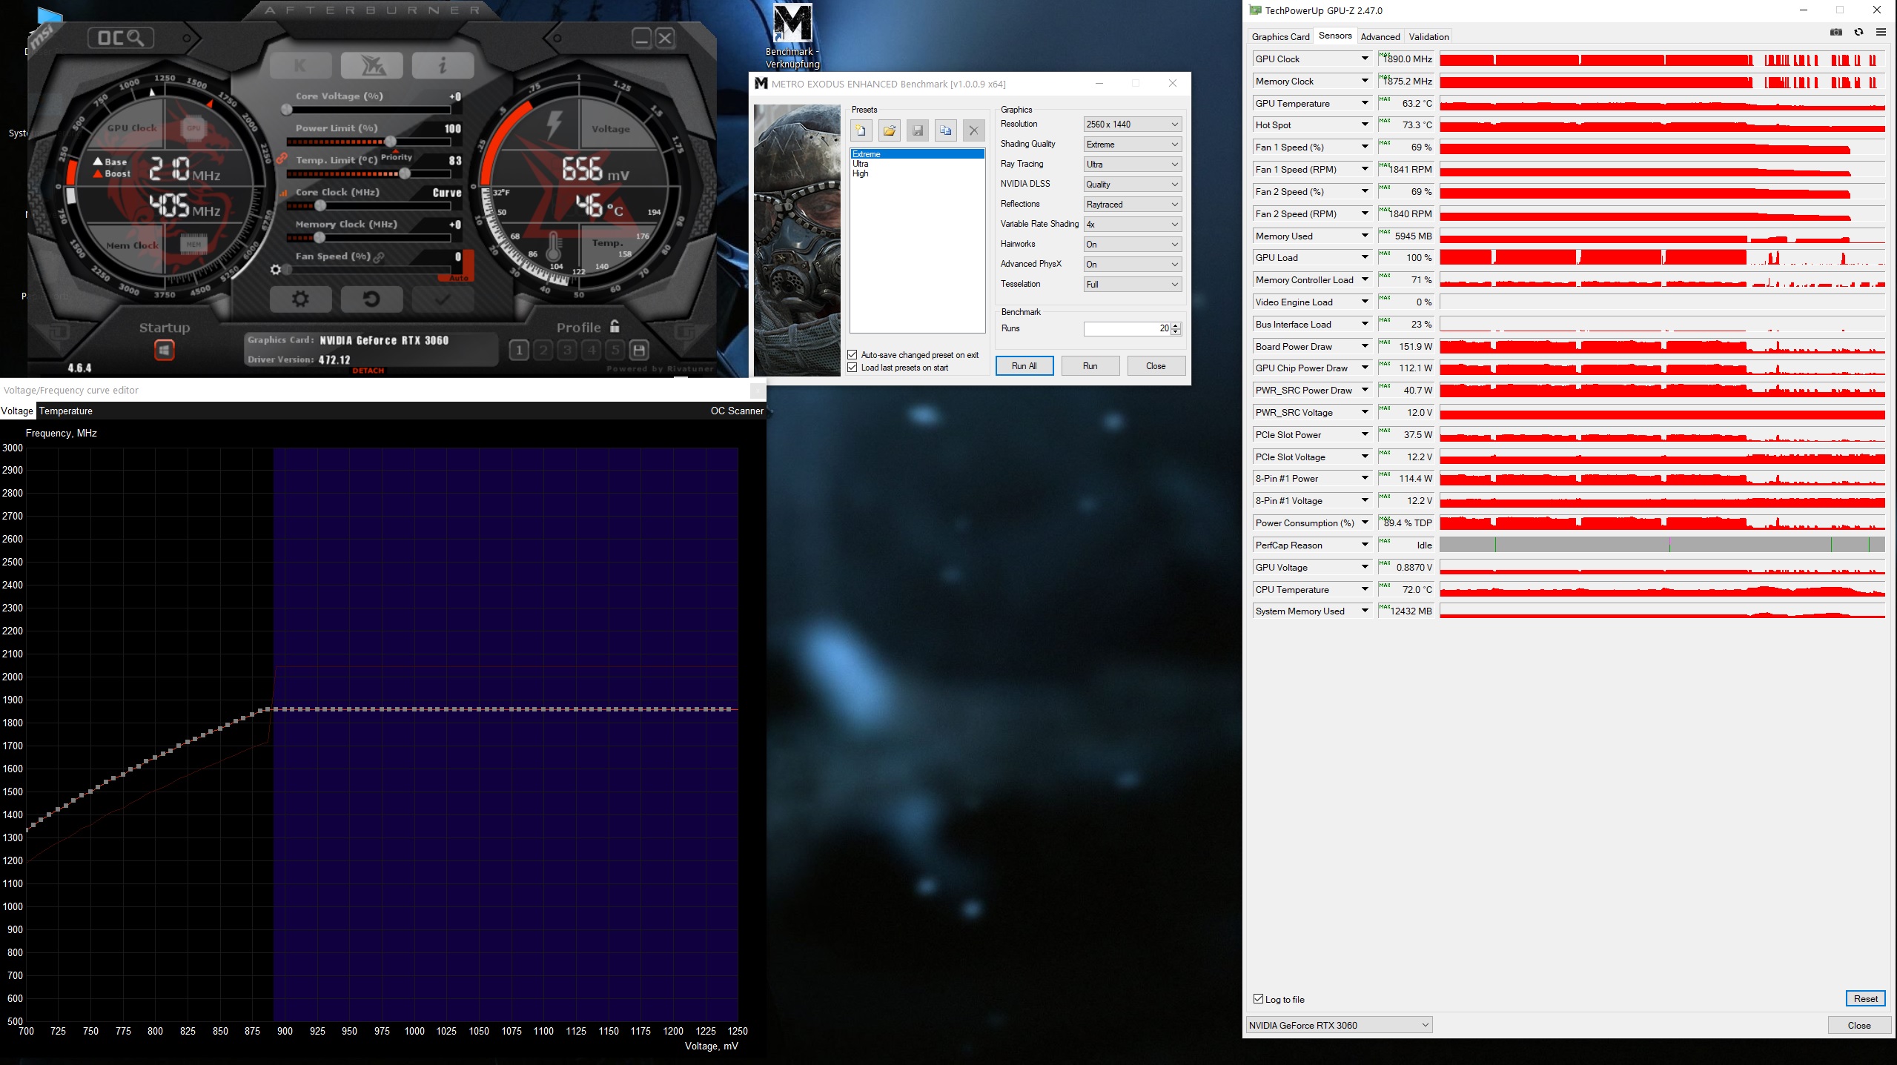Click GPU-Z screenshot camera icon

point(1835,33)
